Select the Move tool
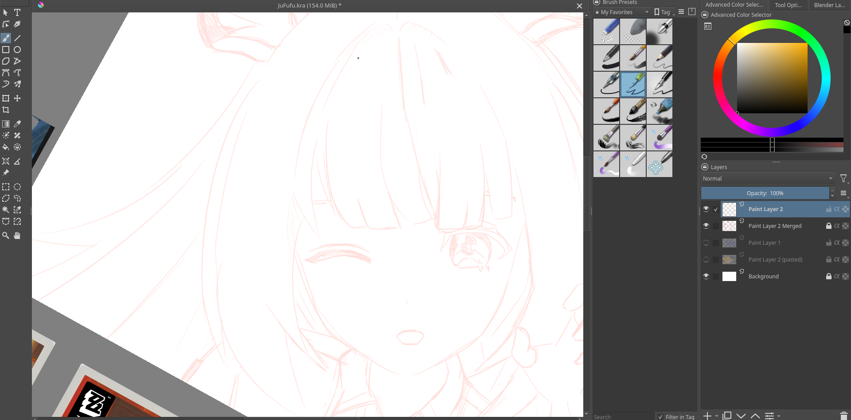 point(17,98)
